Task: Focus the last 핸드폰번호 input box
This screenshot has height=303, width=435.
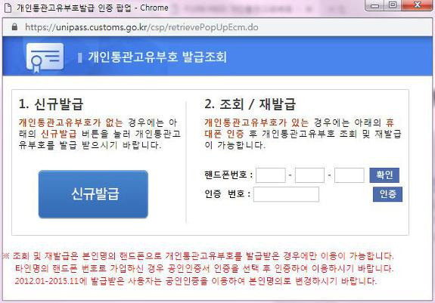Action: pyautogui.click(x=350, y=175)
